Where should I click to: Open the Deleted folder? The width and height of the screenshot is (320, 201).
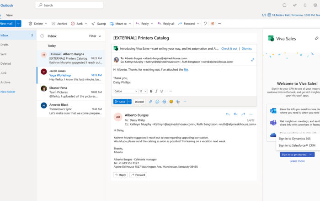point(5,63)
